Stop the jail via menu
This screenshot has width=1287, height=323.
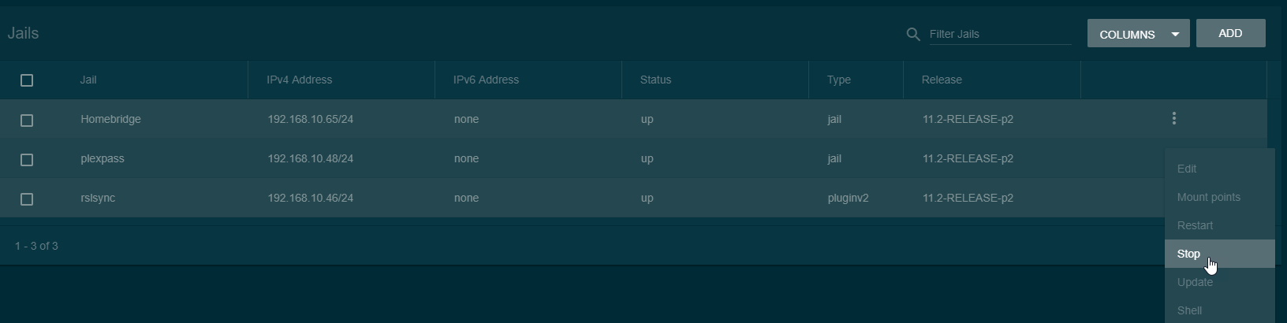point(1188,254)
